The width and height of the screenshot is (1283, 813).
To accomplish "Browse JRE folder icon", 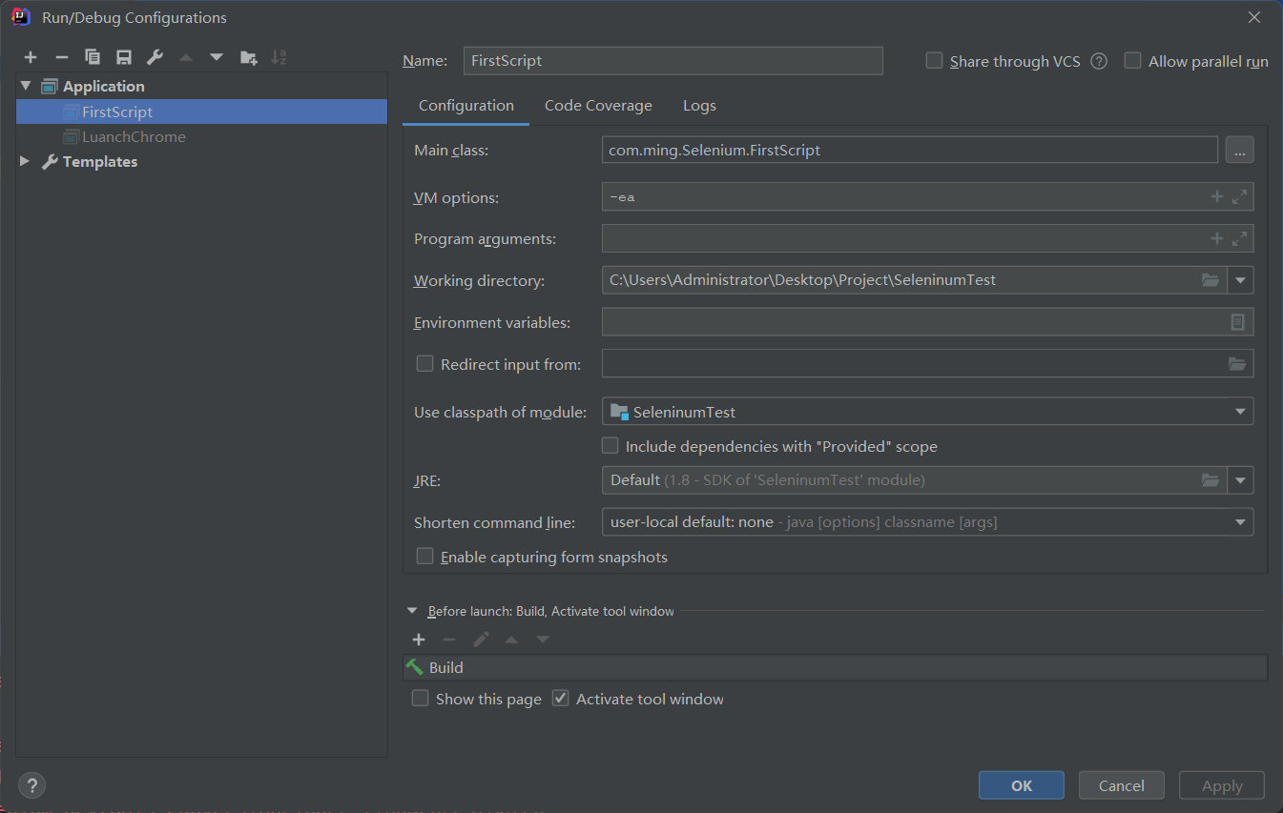I will (x=1211, y=480).
